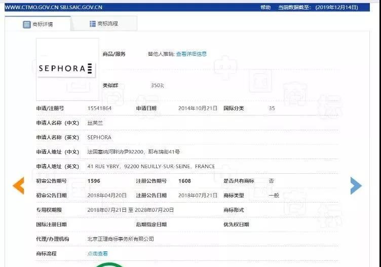Click the shared trademark value 否
381x267 pixels.
[272, 181]
